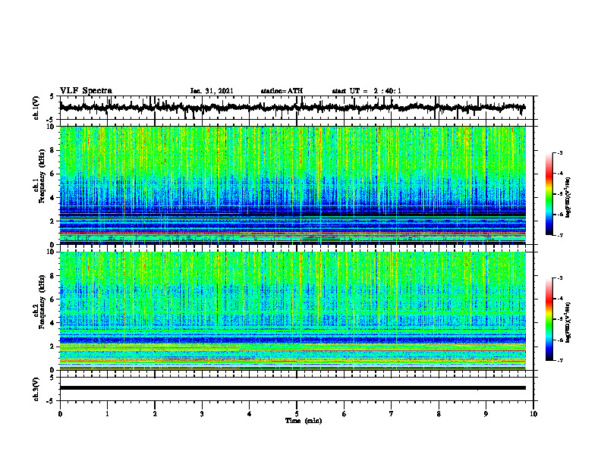Click the 'ch.1(V)' waveform axis label

36,108
